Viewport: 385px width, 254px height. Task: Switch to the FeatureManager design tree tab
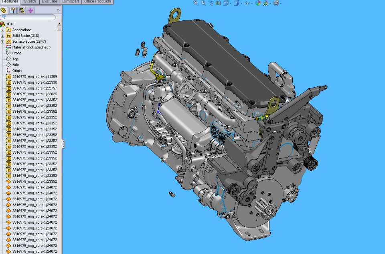4,10
